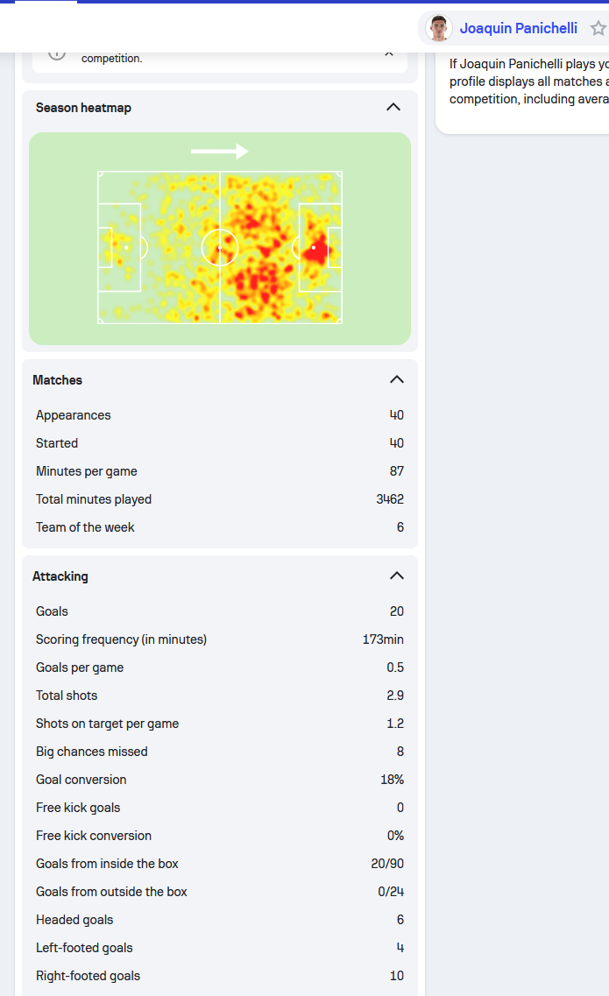Screen dimensions: 609x996
Task: Click the Team of the week row
Action: click(x=219, y=527)
